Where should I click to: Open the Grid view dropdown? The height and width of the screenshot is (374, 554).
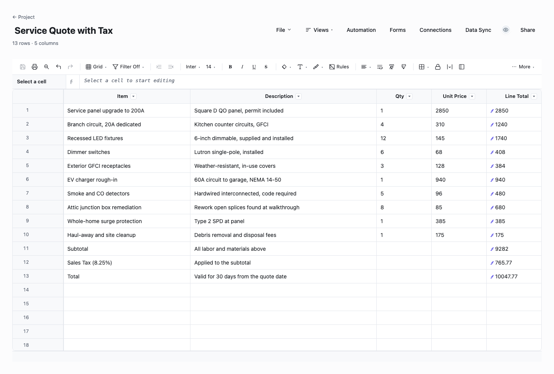96,67
